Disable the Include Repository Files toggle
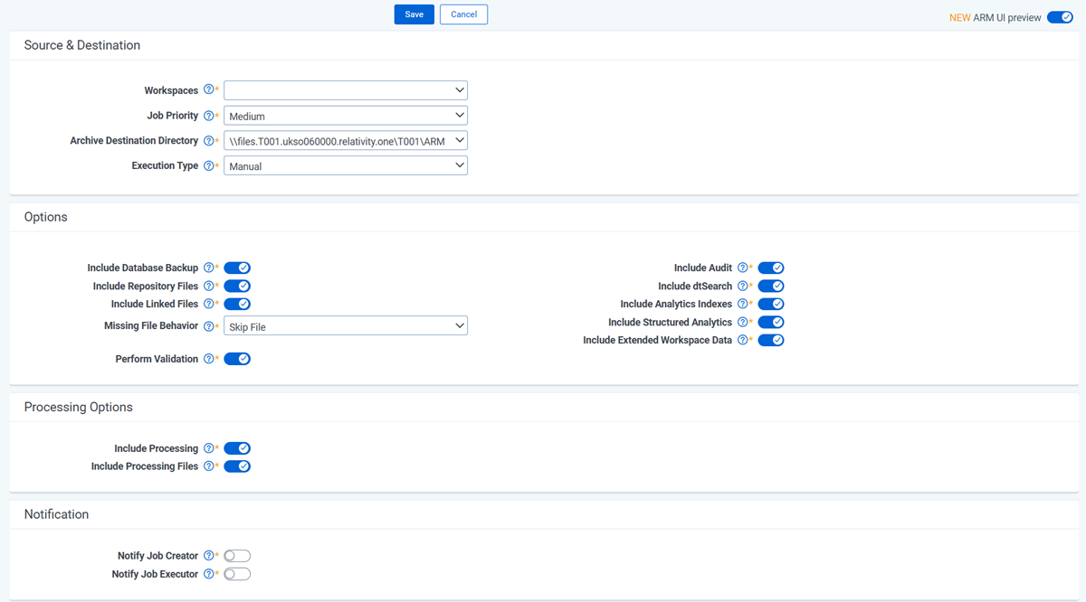 tap(237, 287)
